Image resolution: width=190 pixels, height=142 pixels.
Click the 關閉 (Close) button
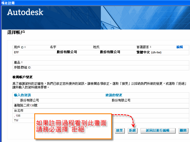(183, 131)
